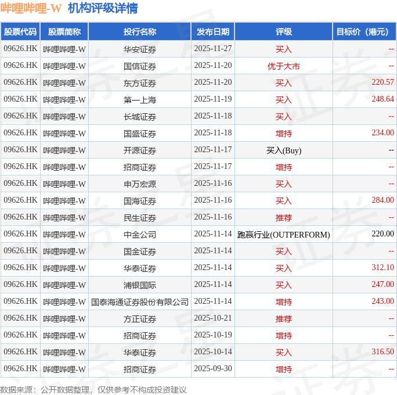397x395 pixels.
Task: Click the date 2025-10-14
Action: tap(213, 351)
